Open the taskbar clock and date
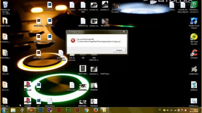The height and width of the screenshot is (113, 202). point(194,110)
